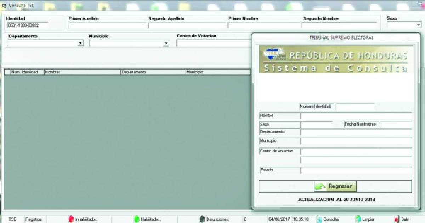This screenshot has width=425, height=223.
Task: Click the Registros label in the status bar
Action: point(34,219)
